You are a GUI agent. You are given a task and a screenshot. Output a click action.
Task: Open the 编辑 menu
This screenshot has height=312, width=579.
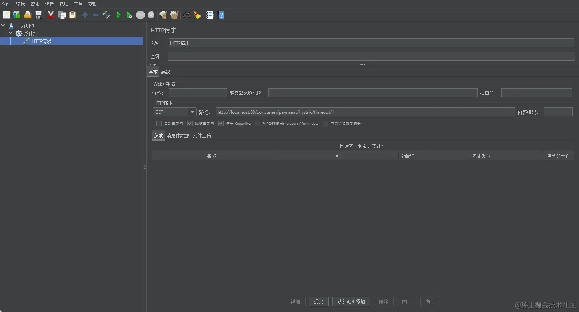(21, 4)
